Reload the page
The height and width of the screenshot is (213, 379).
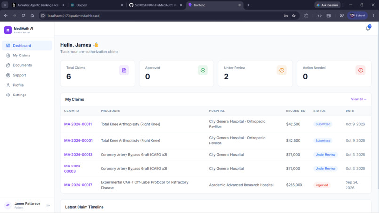(23, 16)
